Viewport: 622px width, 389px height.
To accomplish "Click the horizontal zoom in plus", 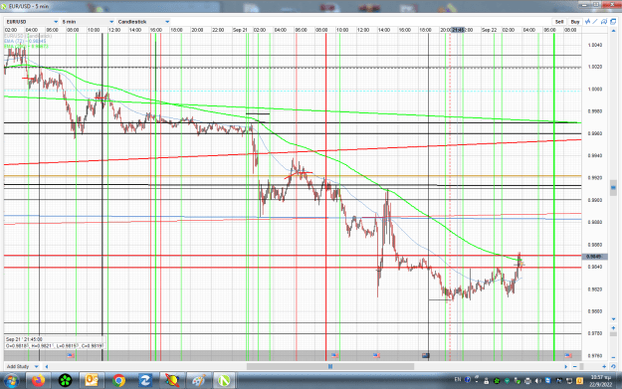I will click(x=604, y=367).
